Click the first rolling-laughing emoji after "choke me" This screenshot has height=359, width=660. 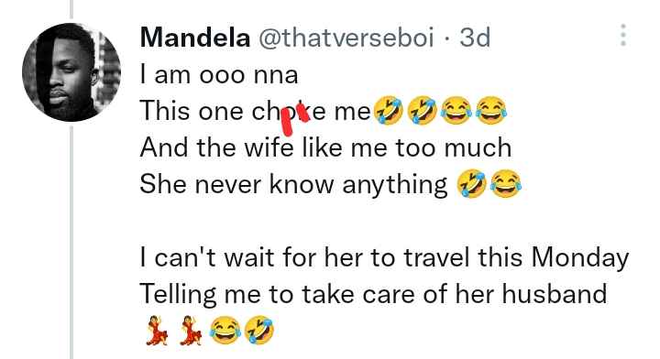pos(389,111)
